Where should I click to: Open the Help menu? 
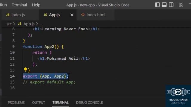point(36,5)
